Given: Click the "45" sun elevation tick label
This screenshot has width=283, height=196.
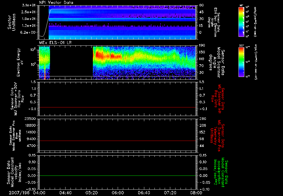Looking at the screenshot, I should coord(201,12).
